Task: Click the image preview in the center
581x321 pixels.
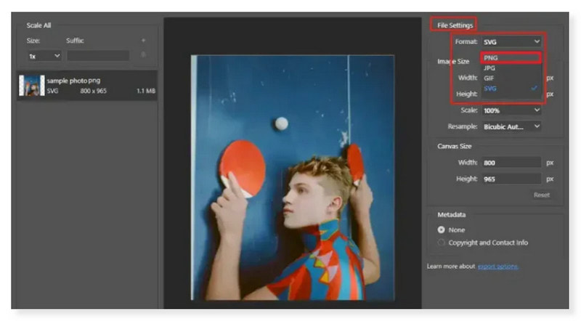Action: point(292,177)
